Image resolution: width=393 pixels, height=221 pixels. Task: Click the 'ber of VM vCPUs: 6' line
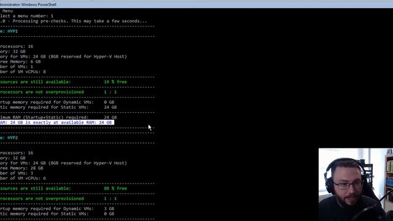point(23,178)
